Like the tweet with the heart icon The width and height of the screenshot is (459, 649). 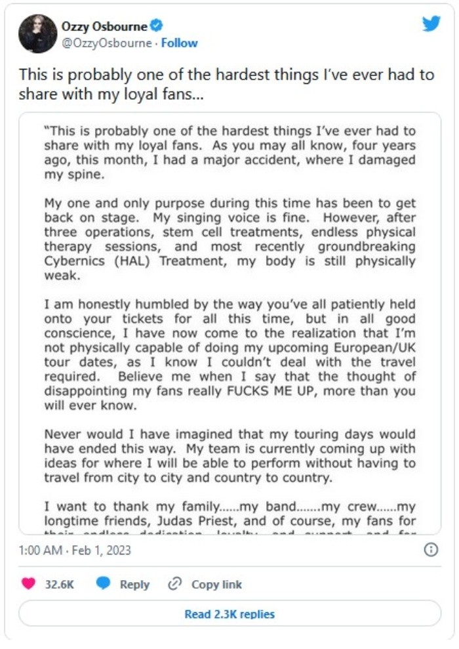pos(28,584)
